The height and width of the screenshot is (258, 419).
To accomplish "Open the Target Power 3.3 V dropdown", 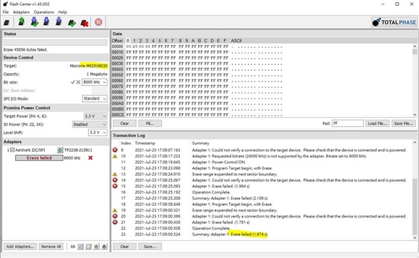I will 96,116.
